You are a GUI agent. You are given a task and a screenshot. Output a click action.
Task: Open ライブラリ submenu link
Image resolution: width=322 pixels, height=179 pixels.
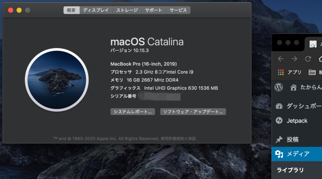[x=290, y=170]
